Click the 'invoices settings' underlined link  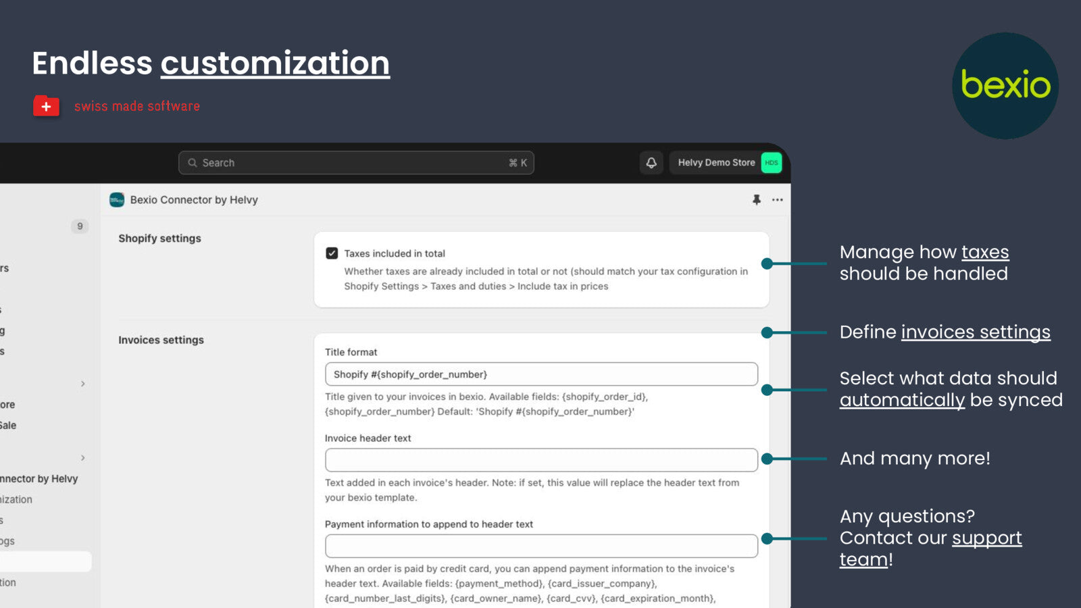point(976,332)
